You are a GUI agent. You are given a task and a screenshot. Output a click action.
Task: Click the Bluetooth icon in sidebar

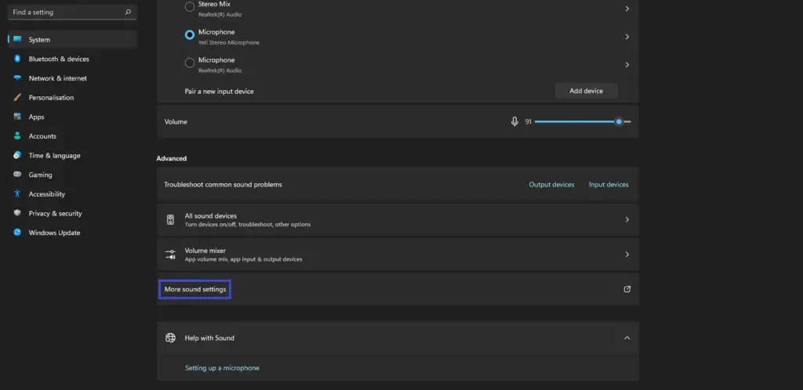(17, 59)
